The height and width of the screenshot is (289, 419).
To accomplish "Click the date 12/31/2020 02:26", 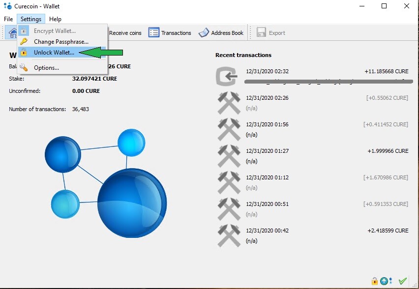I will pyautogui.click(x=267, y=98).
